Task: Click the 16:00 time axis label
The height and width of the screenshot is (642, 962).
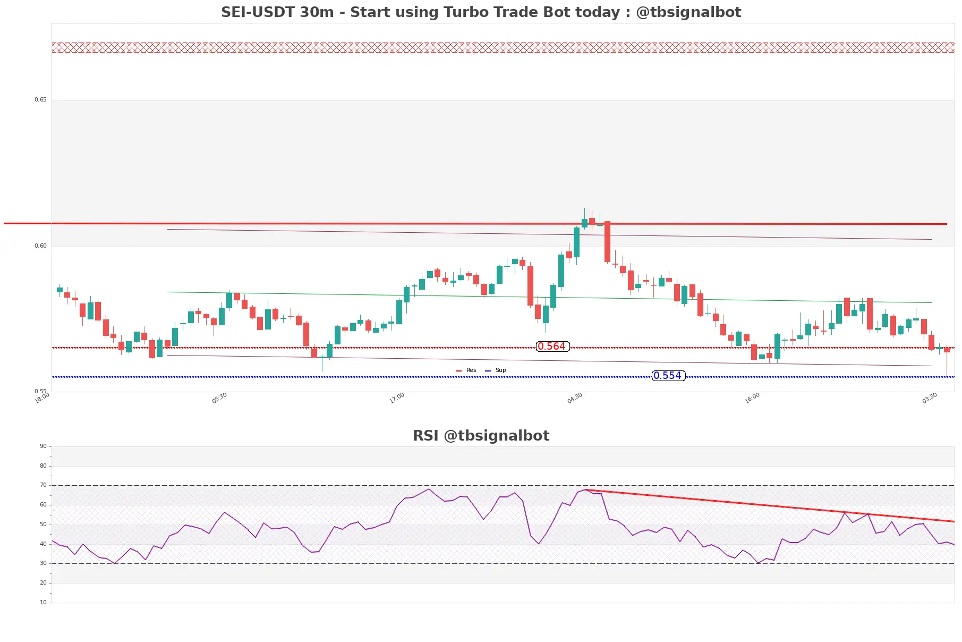Action: click(752, 398)
